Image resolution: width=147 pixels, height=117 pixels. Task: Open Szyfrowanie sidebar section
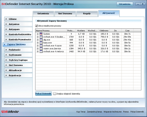point(18,55)
